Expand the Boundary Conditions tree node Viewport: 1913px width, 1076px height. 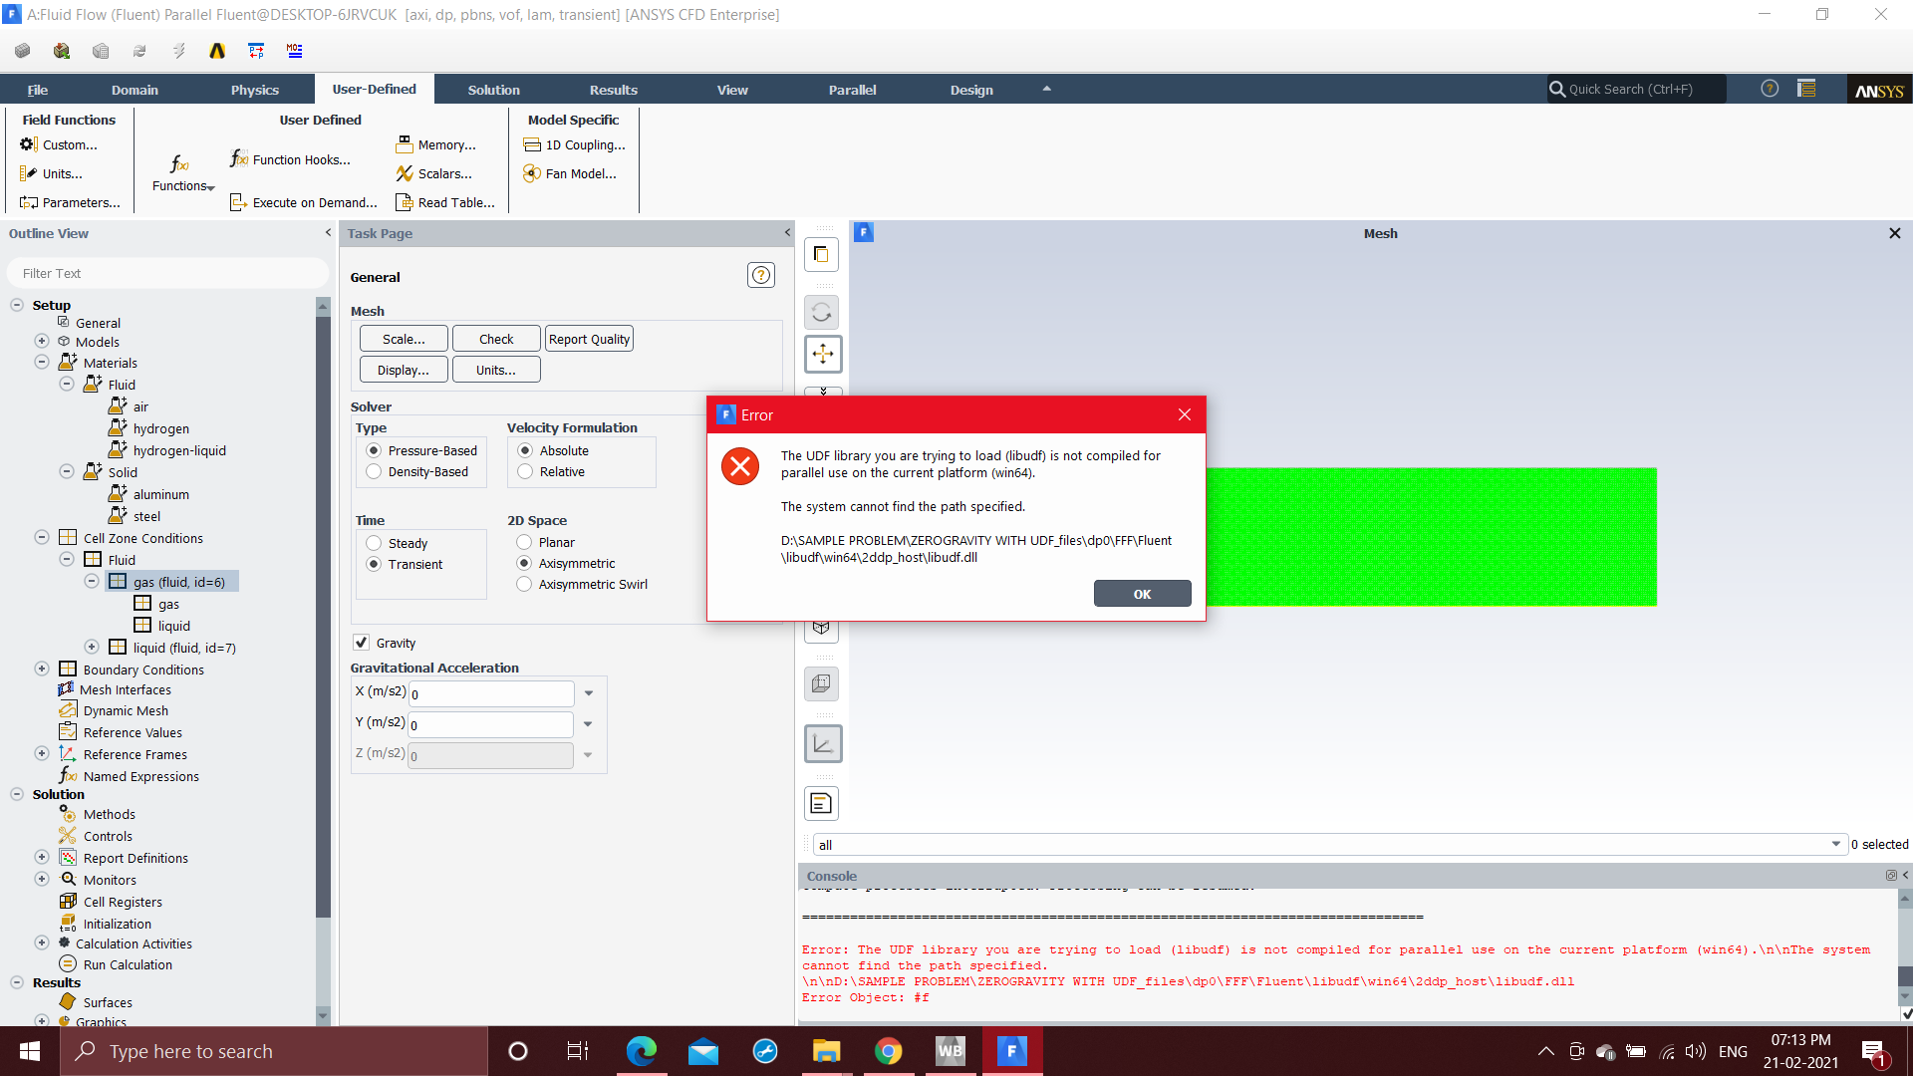pos(41,669)
